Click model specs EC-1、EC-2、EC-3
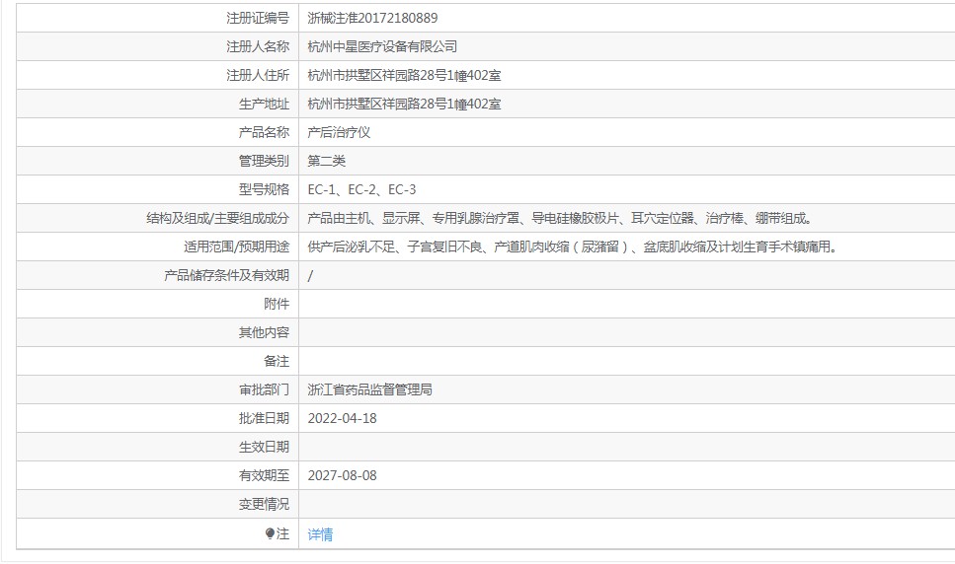 361,189
